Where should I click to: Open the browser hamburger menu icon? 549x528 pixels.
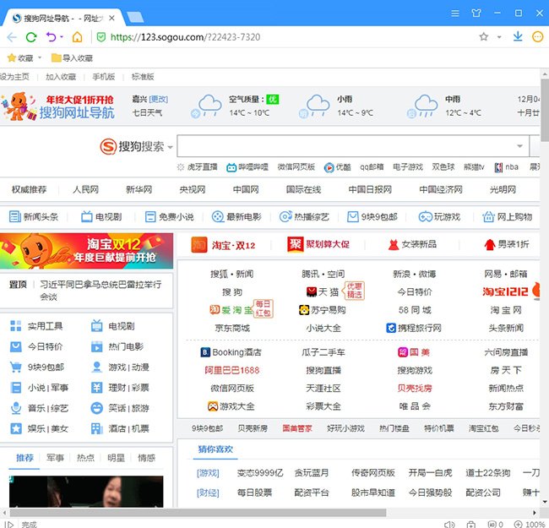(455, 14)
